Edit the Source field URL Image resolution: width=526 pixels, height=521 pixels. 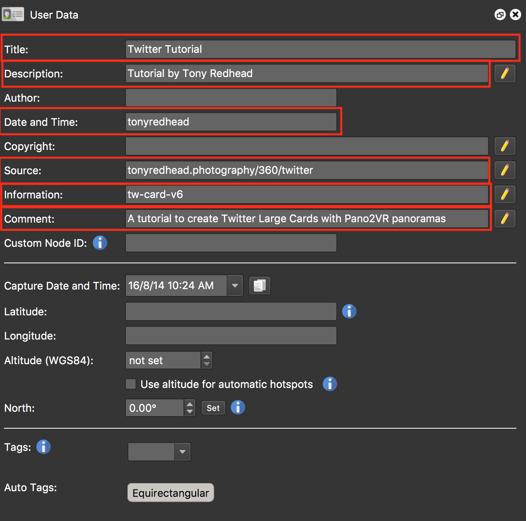click(x=307, y=170)
